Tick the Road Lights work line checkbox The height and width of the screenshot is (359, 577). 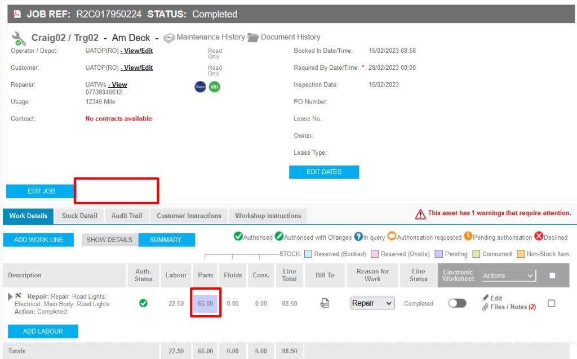(551, 303)
